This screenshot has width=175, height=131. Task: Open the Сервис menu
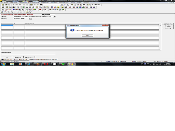(x=72, y=2)
